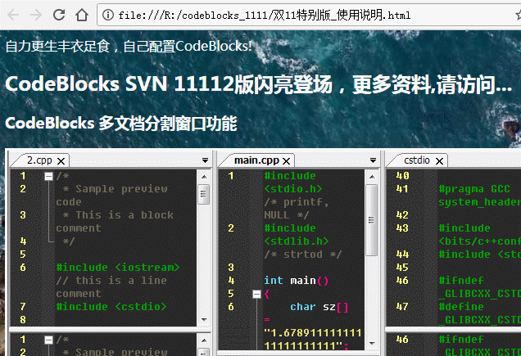521x356 pixels.
Task: Click '// this is a line' comment in 2.cpp
Action: [x=111, y=280]
